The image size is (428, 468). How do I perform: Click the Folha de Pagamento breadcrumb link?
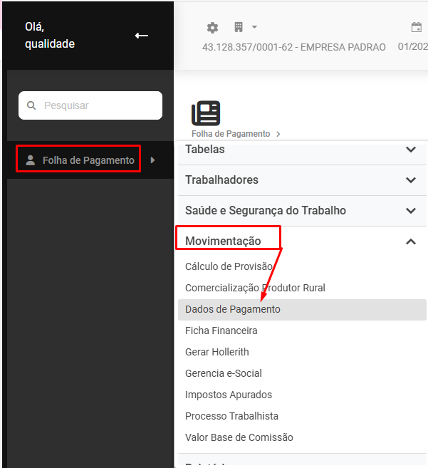click(231, 133)
